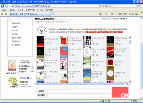Open the 즐겨찾기(A) menu
This screenshot has width=143, height=103.
(30, 10)
